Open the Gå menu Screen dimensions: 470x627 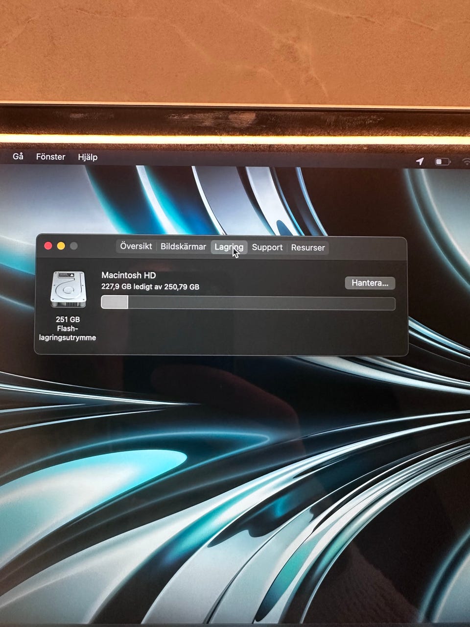coord(18,156)
